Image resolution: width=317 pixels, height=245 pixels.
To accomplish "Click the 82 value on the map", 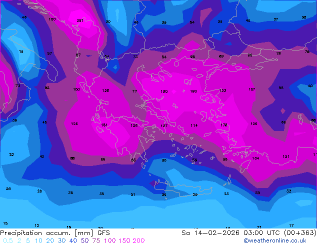I will pos(47,87).
